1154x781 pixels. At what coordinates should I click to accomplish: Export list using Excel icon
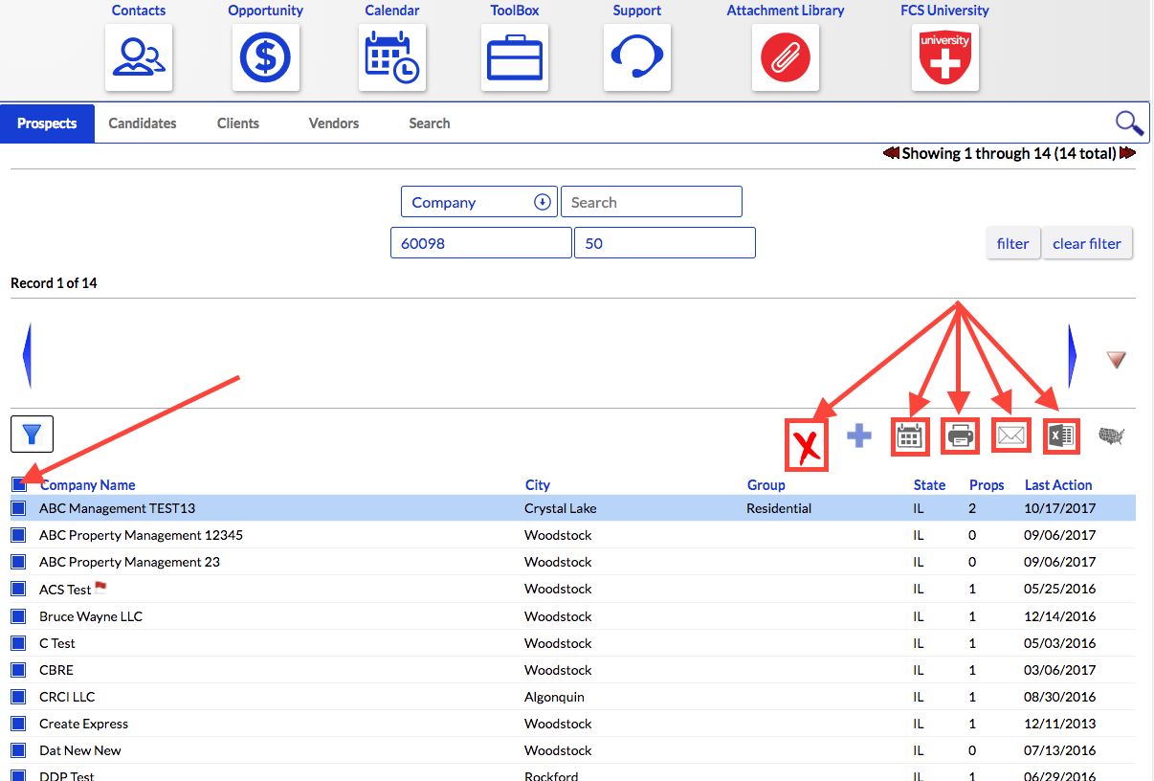[x=1061, y=436]
